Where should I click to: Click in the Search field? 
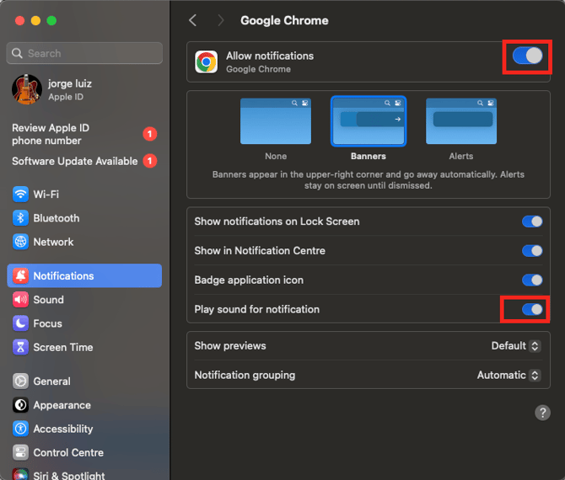coord(84,53)
